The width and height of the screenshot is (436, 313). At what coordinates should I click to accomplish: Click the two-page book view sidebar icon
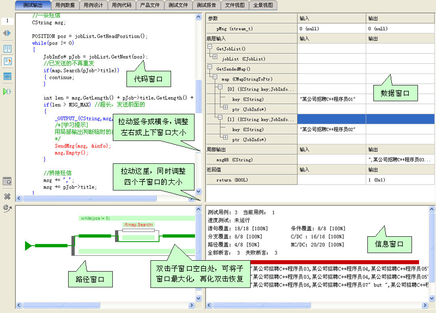[7, 49]
